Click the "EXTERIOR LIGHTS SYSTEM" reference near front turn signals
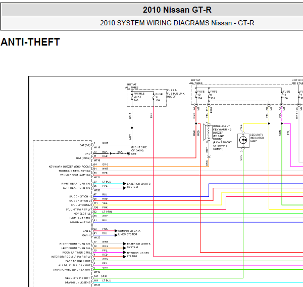The image size is (303, 287). pyautogui.click(x=138, y=245)
